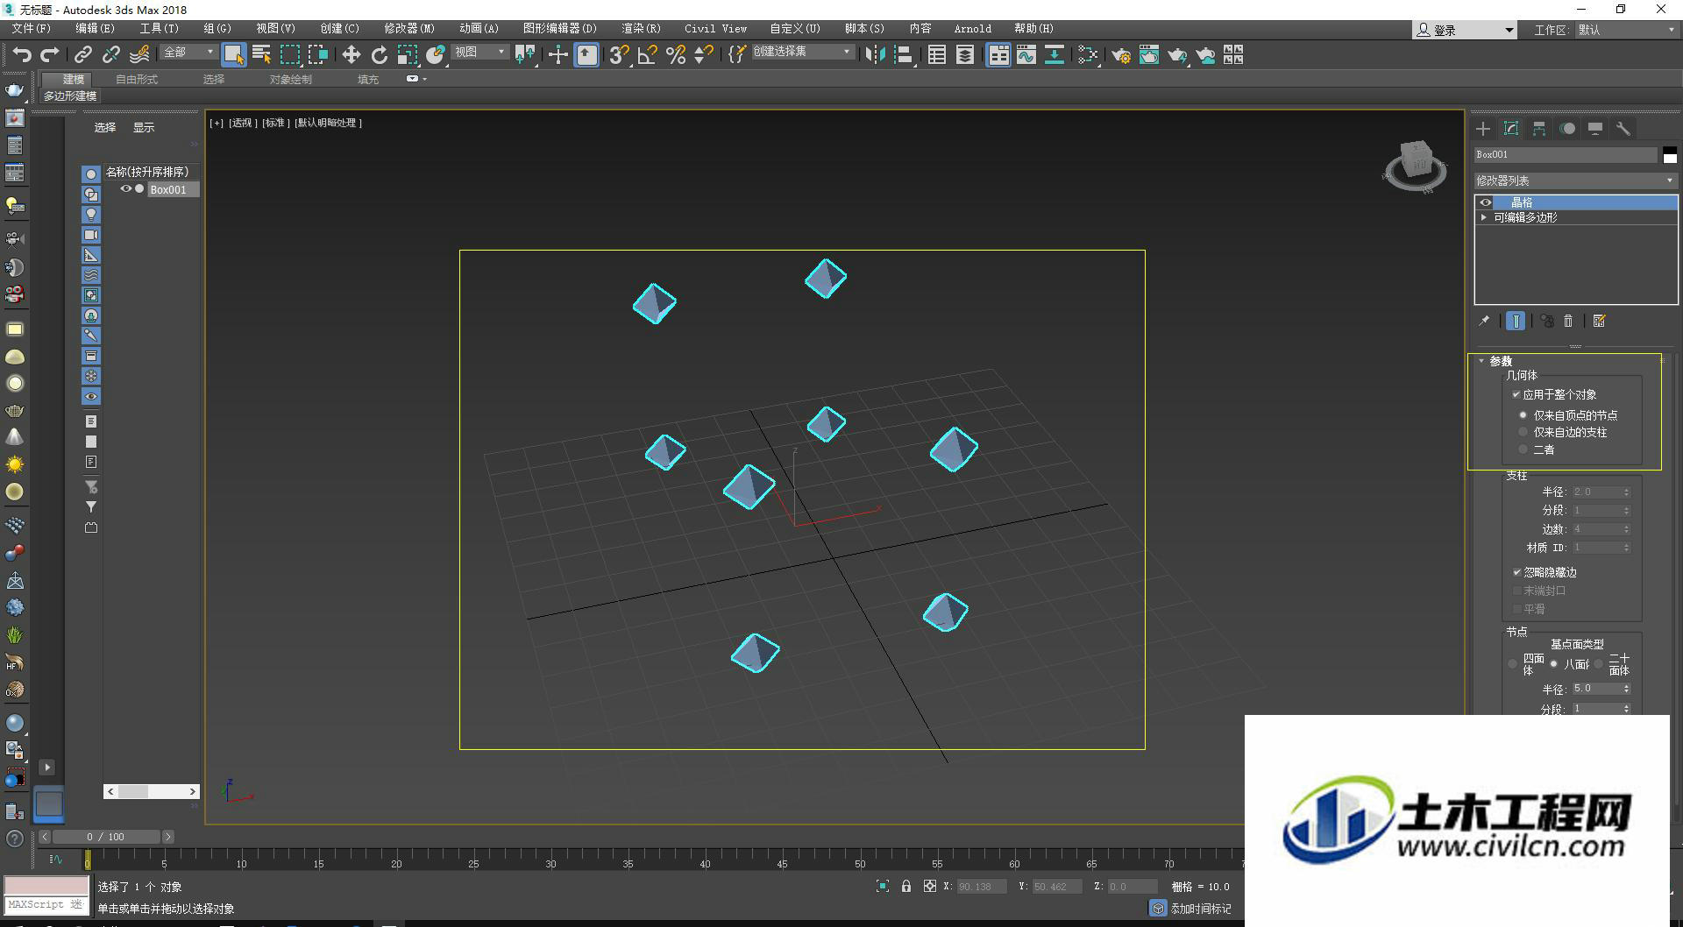Remove modifier with trash icon
Viewport: 1683px width, 927px height.
coord(1568,321)
